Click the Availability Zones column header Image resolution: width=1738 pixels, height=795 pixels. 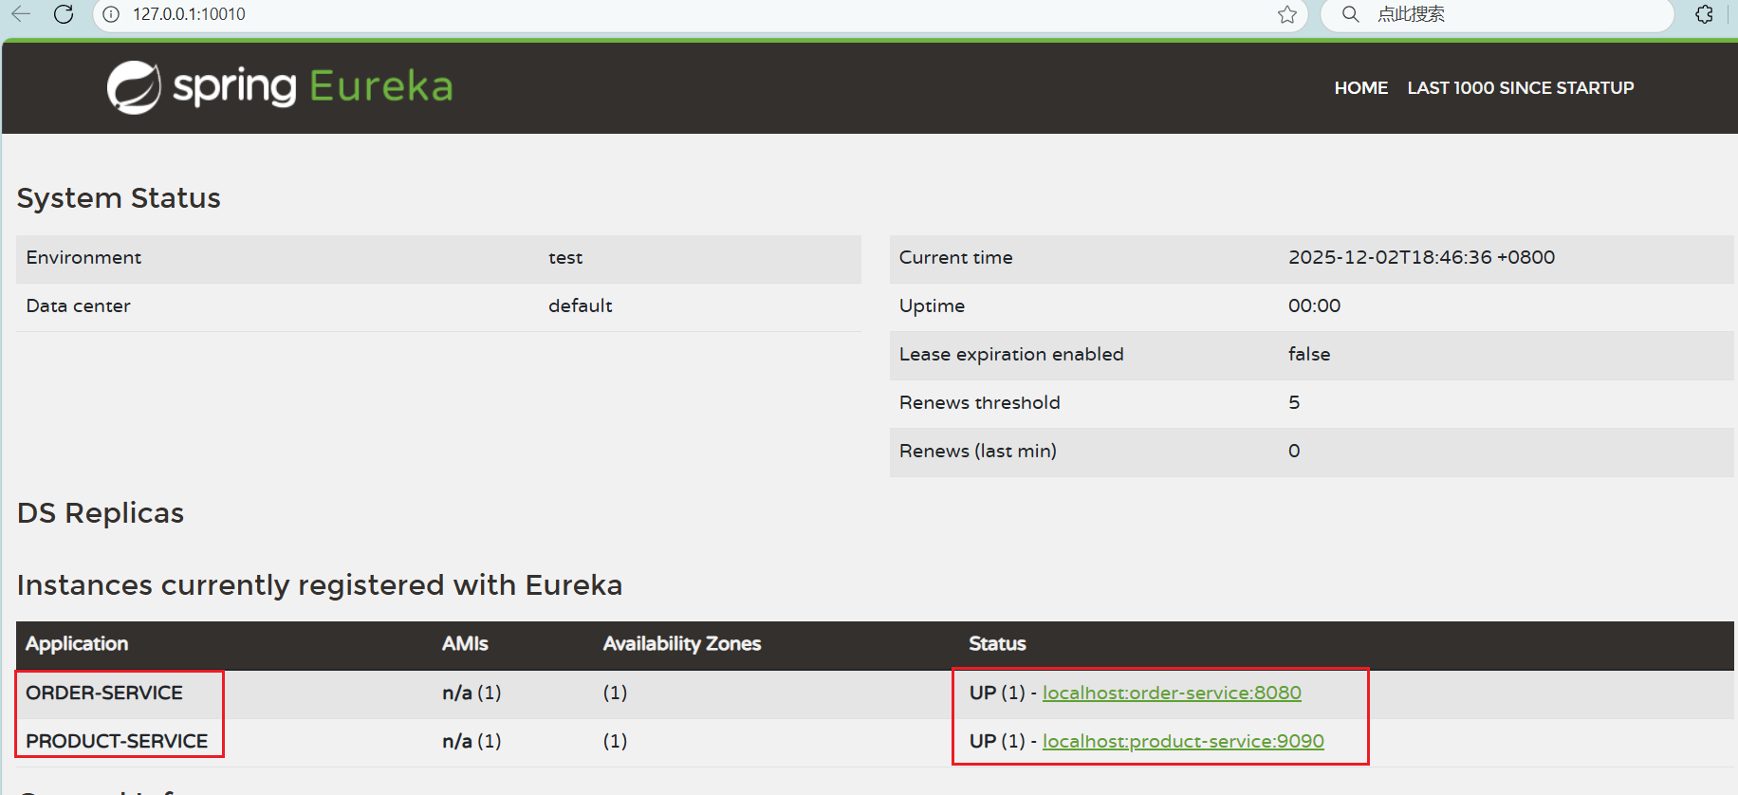[681, 643]
